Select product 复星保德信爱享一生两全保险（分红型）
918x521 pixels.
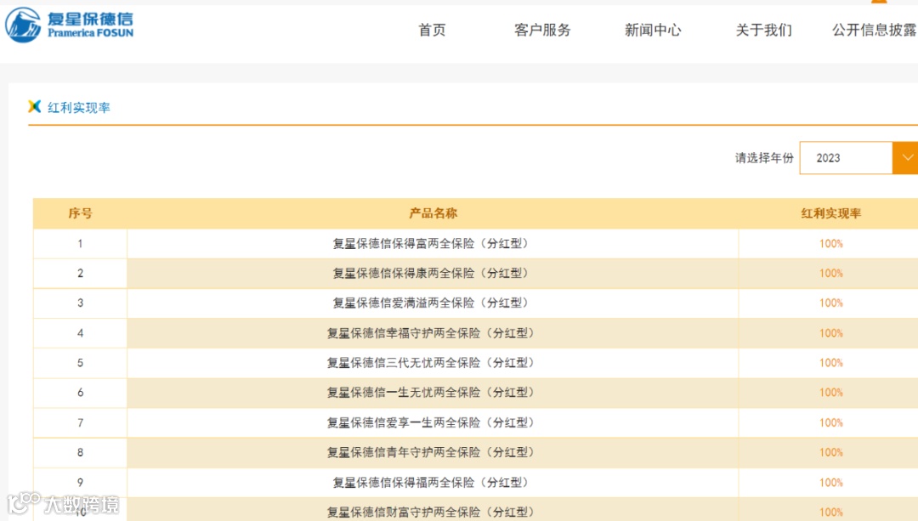pyautogui.click(x=433, y=422)
